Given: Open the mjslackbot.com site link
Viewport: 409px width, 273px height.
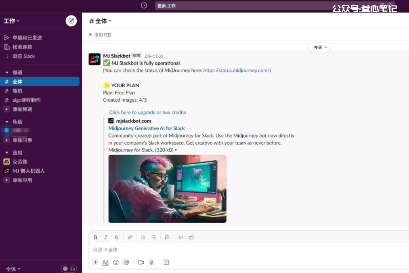Looking at the screenshot, I should tap(134, 121).
